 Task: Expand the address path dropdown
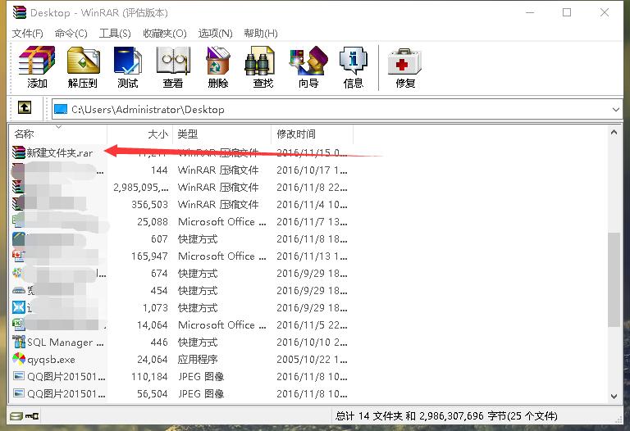point(615,109)
